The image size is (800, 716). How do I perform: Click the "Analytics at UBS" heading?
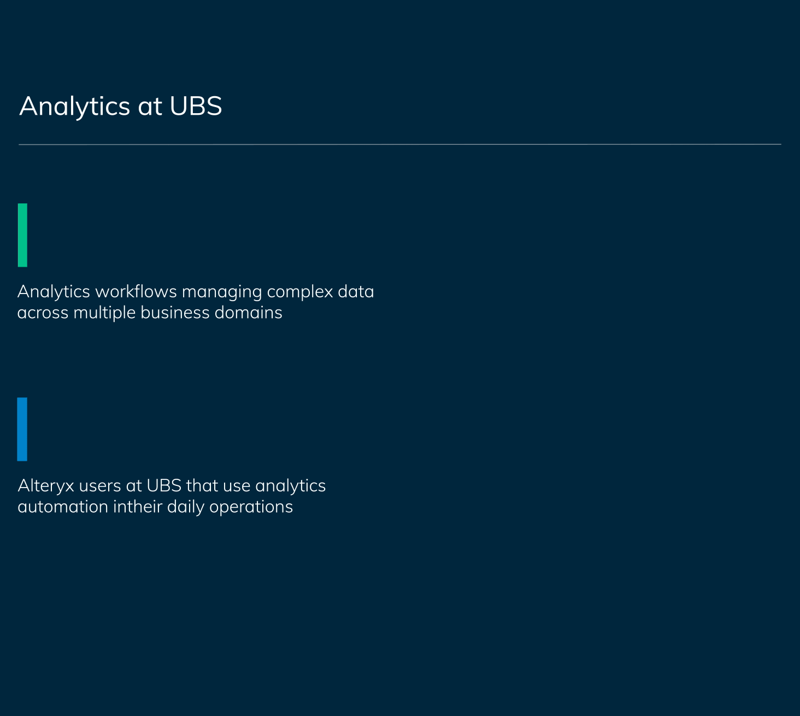(x=121, y=106)
